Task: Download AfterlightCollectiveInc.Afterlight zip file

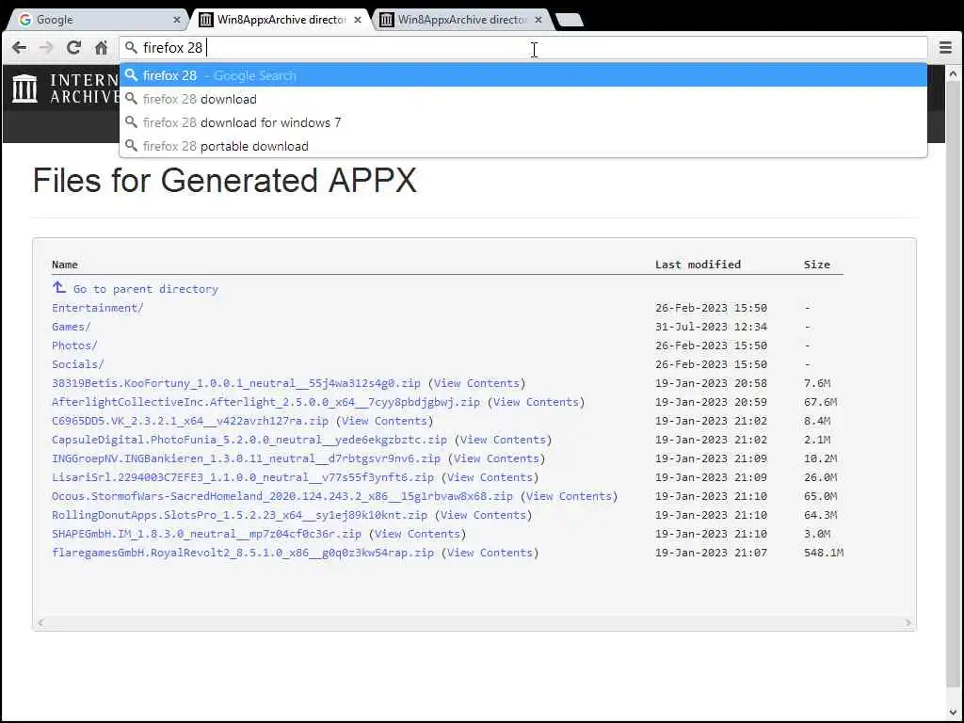Action: [x=265, y=402]
